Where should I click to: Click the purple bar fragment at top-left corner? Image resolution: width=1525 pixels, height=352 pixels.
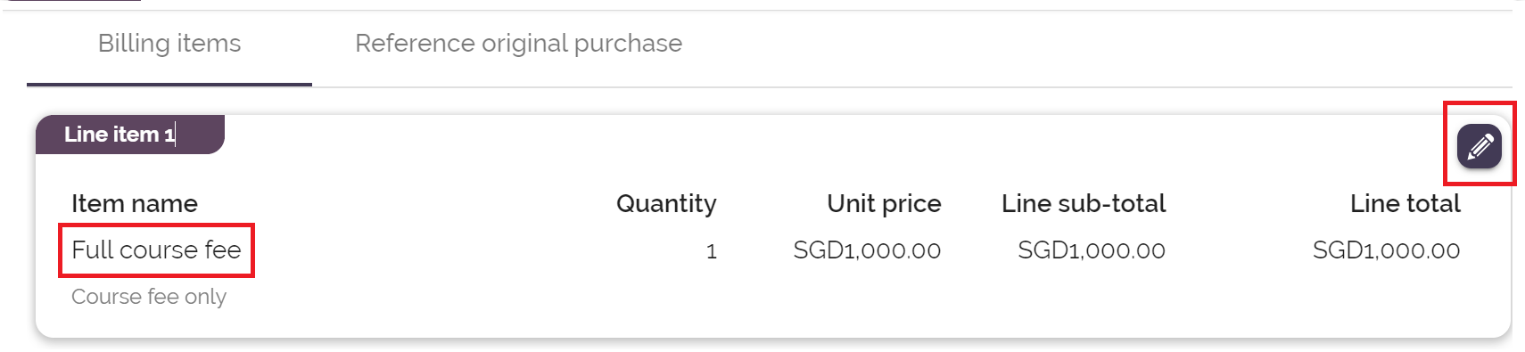(x=73, y=1)
